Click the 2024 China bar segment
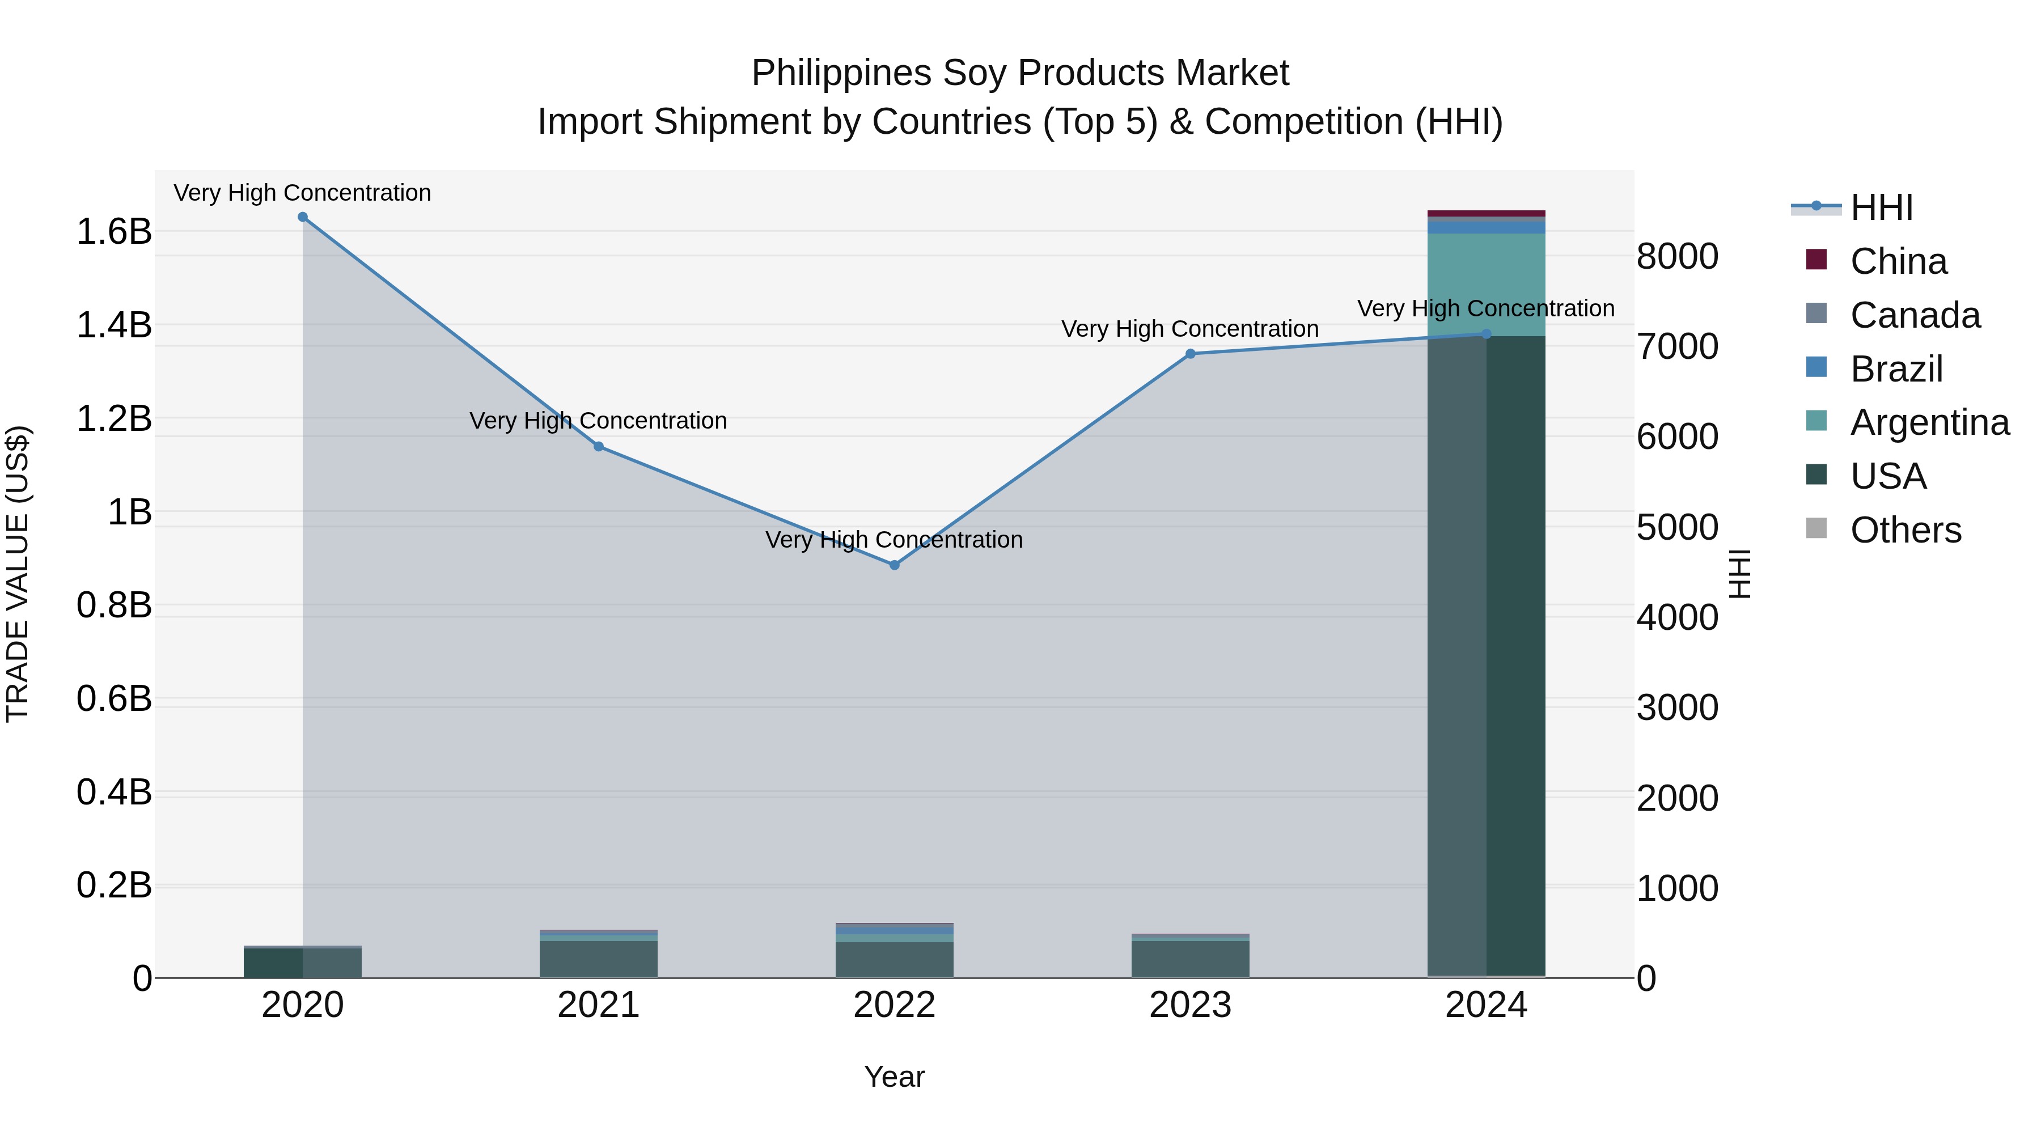This screenshot has width=2041, height=1148. coord(1487,213)
